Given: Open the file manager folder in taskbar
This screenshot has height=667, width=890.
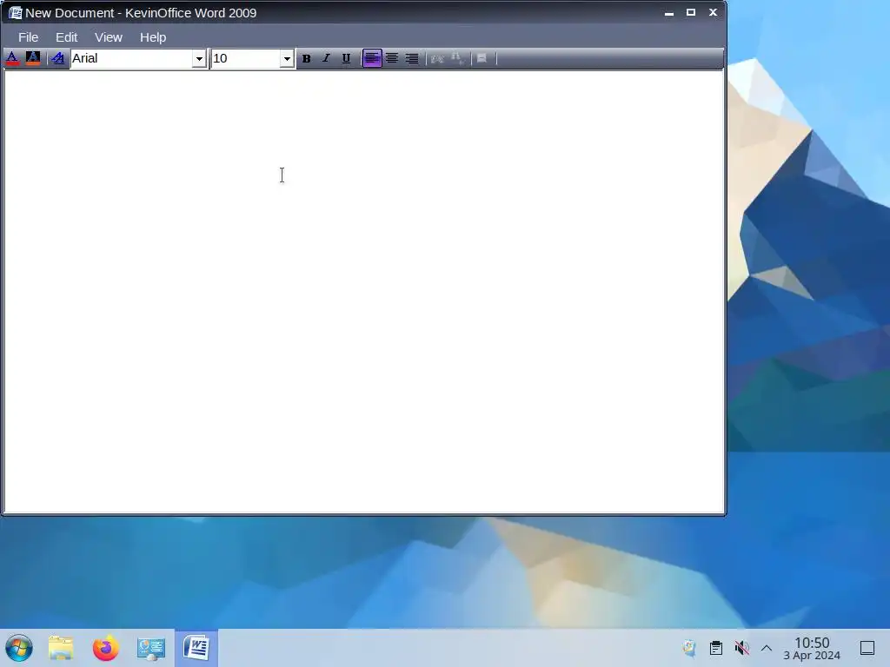Looking at the screenshot, I should (62, 648).
